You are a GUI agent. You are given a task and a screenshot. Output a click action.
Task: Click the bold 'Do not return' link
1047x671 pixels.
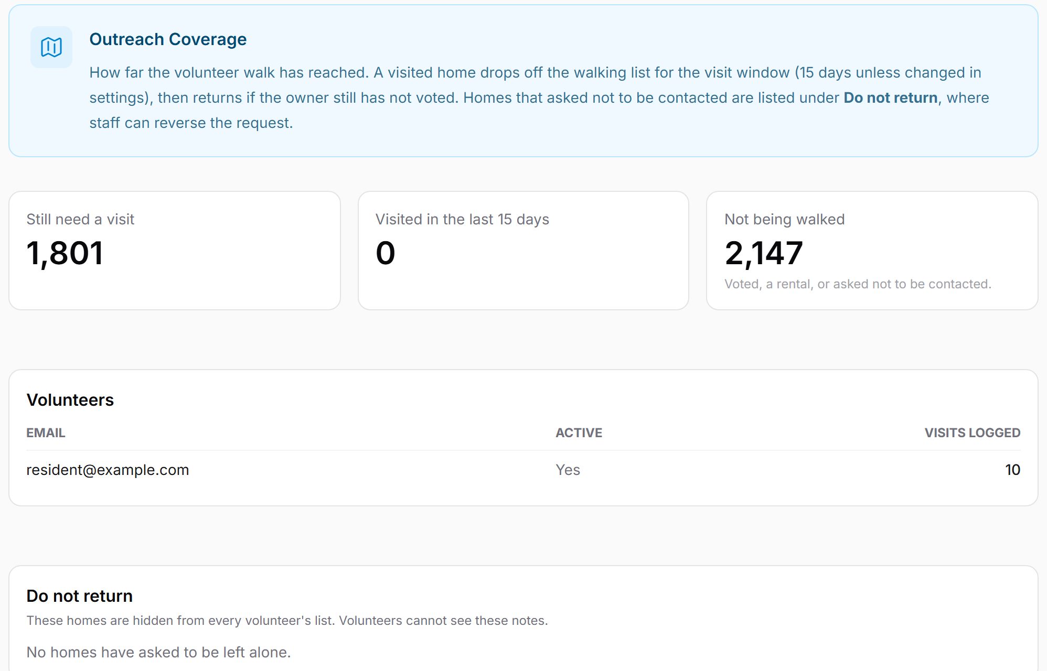coord(890,98)
